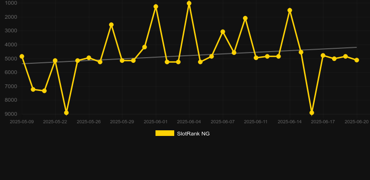Select the data point at 2025-06-07
Screen dimensions: 370x180
[x=223, y=32]
